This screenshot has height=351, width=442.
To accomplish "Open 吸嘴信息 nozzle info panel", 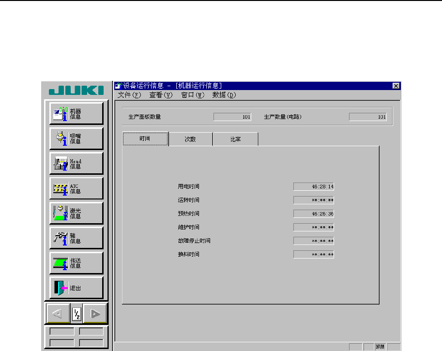I will [76, 138].
